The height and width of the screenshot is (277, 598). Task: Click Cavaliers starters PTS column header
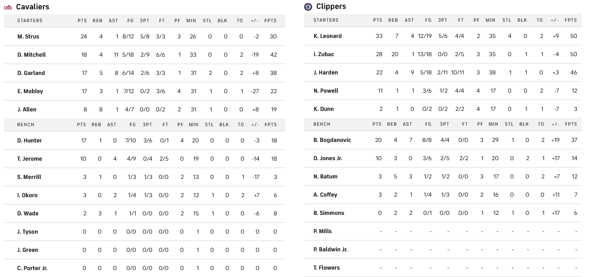click(82, 21)
